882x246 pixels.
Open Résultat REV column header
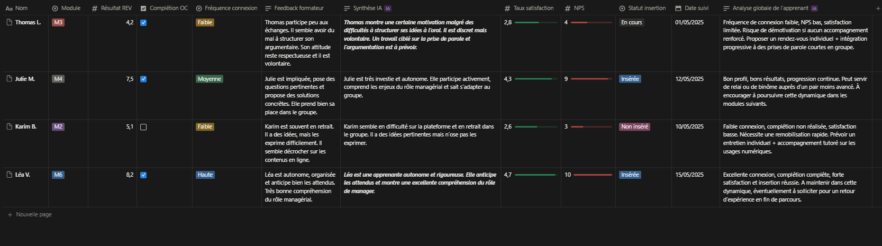(112, 8)
